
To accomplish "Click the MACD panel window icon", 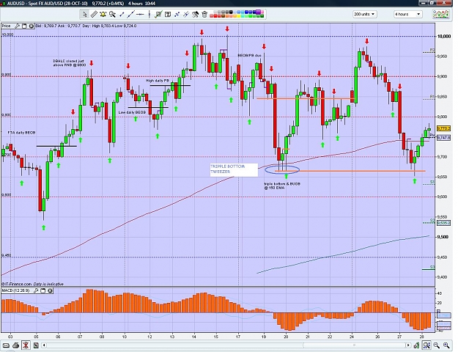I will (43, 290).
